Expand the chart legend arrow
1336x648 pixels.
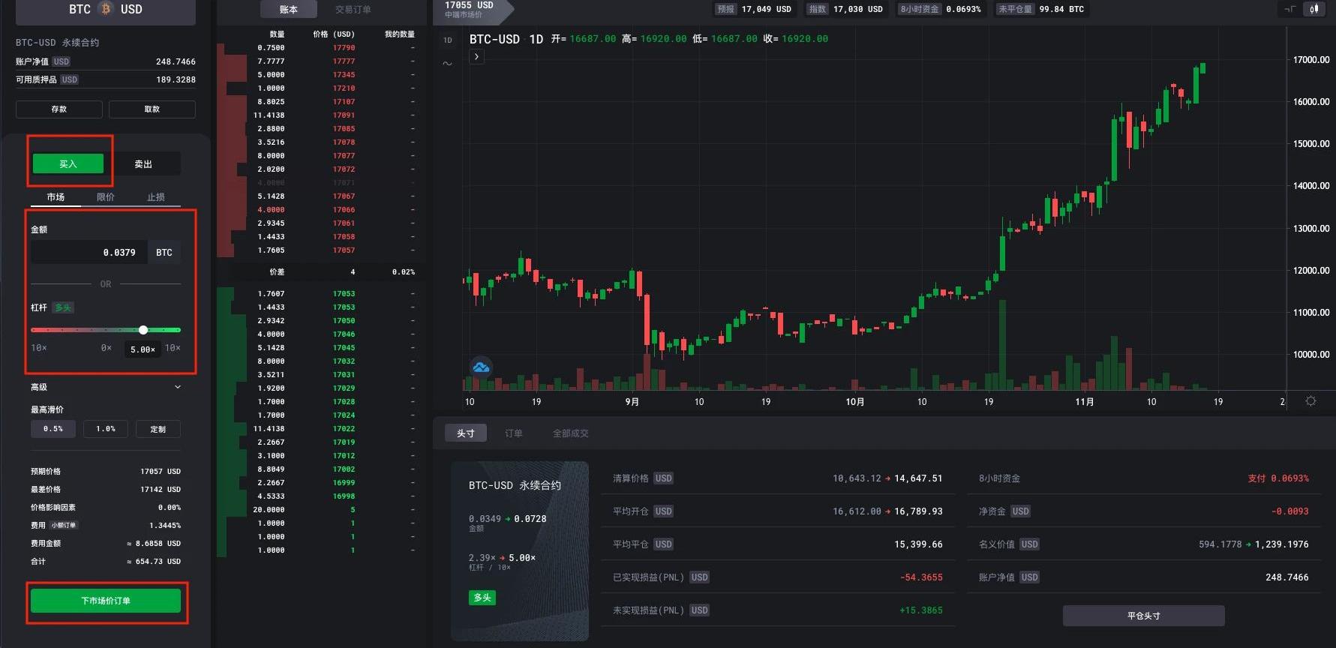coord(476,57)
